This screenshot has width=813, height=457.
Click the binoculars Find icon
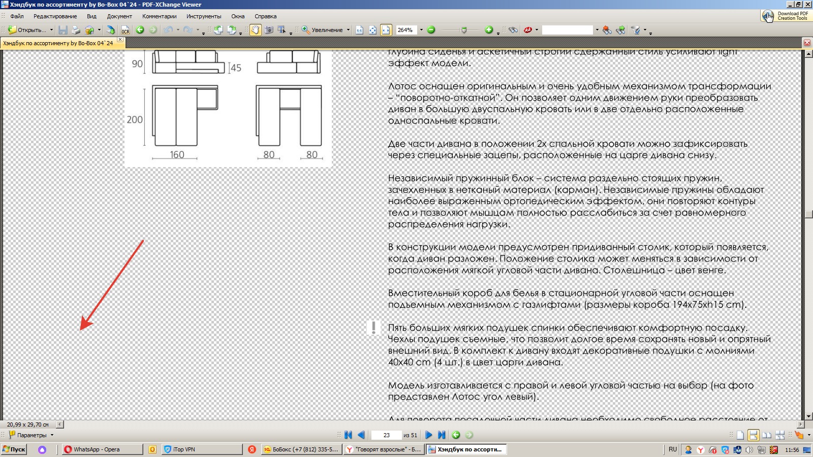(513, 30)
